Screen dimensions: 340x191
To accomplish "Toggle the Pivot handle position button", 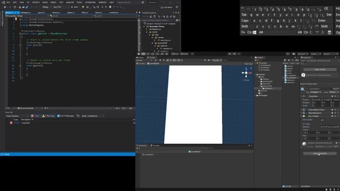I will 175,54.
